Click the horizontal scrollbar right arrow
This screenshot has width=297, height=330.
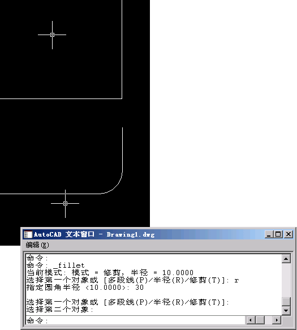pos(277,320)
